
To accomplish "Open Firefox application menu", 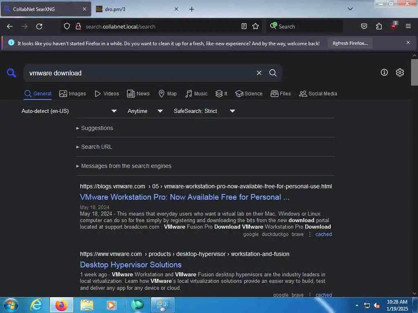I will click(x=408, y=26).
